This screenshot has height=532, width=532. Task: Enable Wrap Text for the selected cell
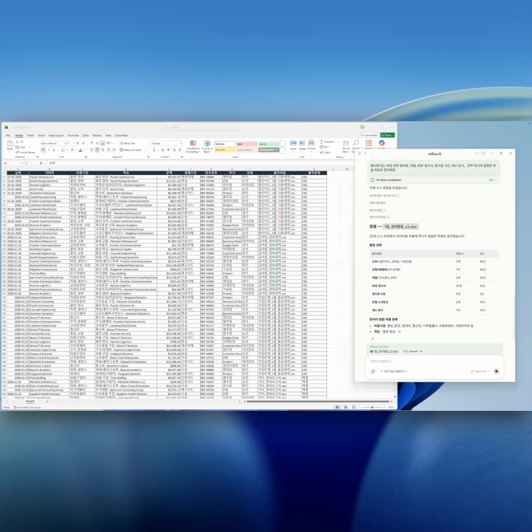coord(128,143)
